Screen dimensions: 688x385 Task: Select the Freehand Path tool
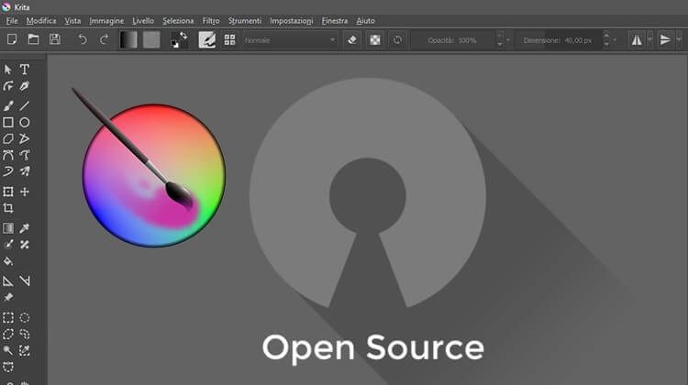coord(25,155)
